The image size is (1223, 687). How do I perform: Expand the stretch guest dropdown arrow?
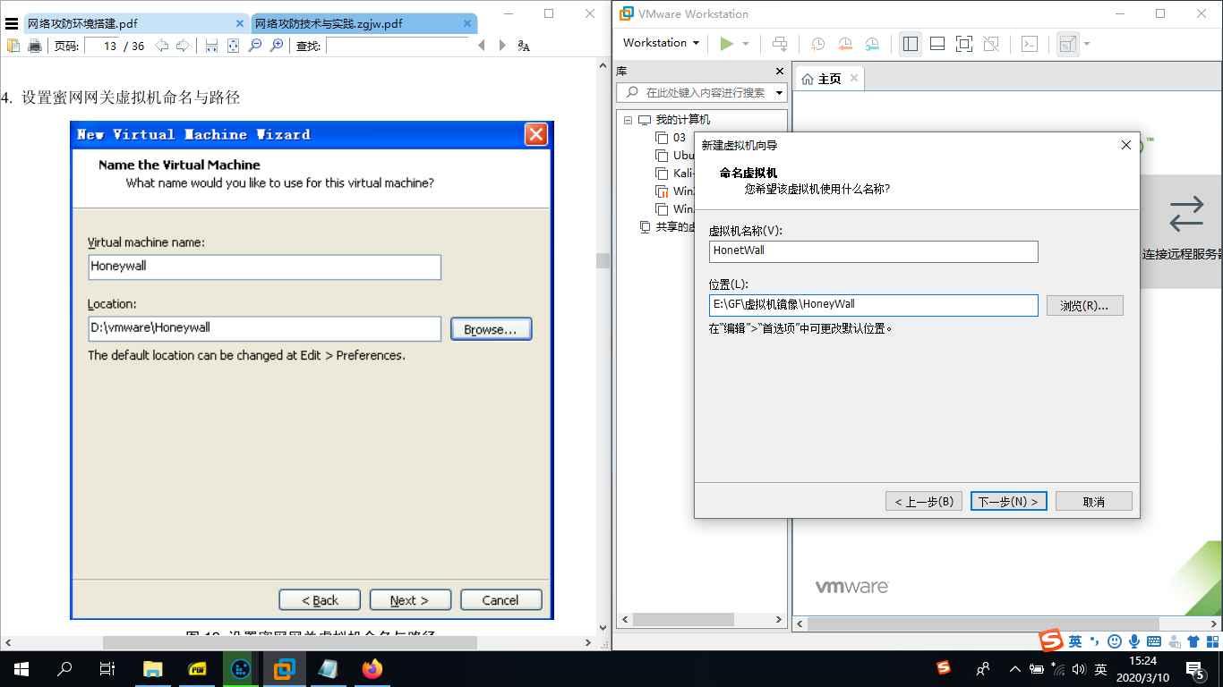click(1087, 43)
